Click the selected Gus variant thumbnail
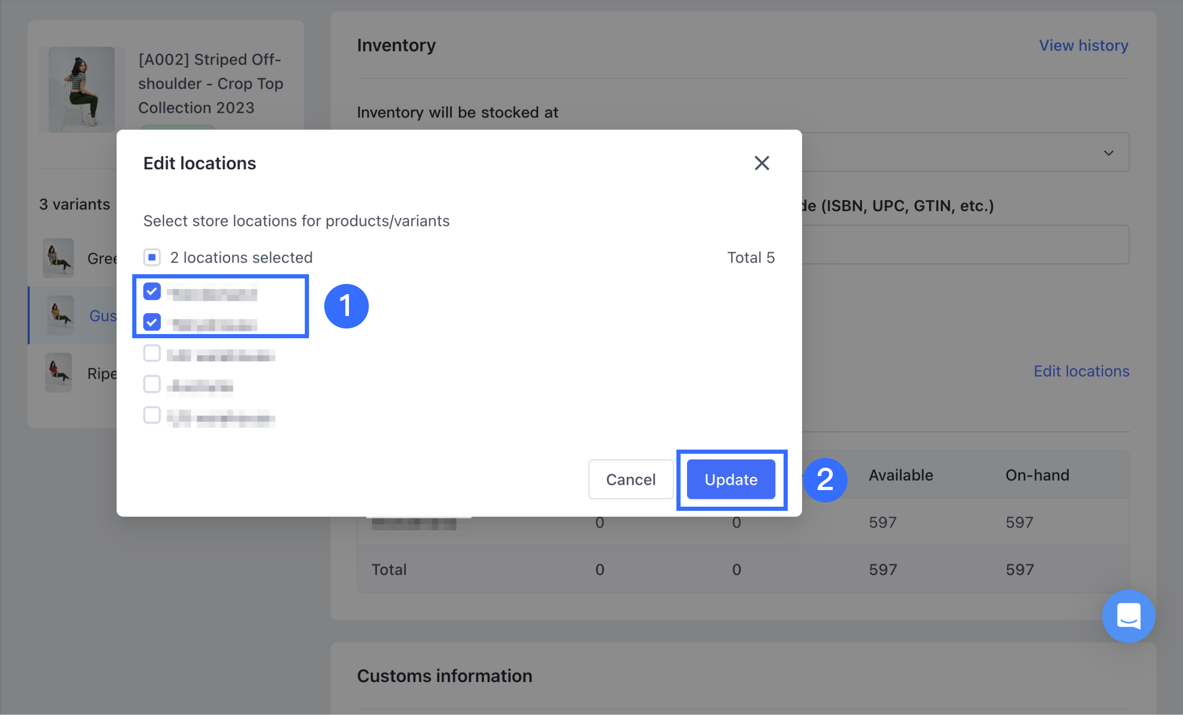Screen dimensions: 1183x715 pyautogui.click(x=60, y=316)
